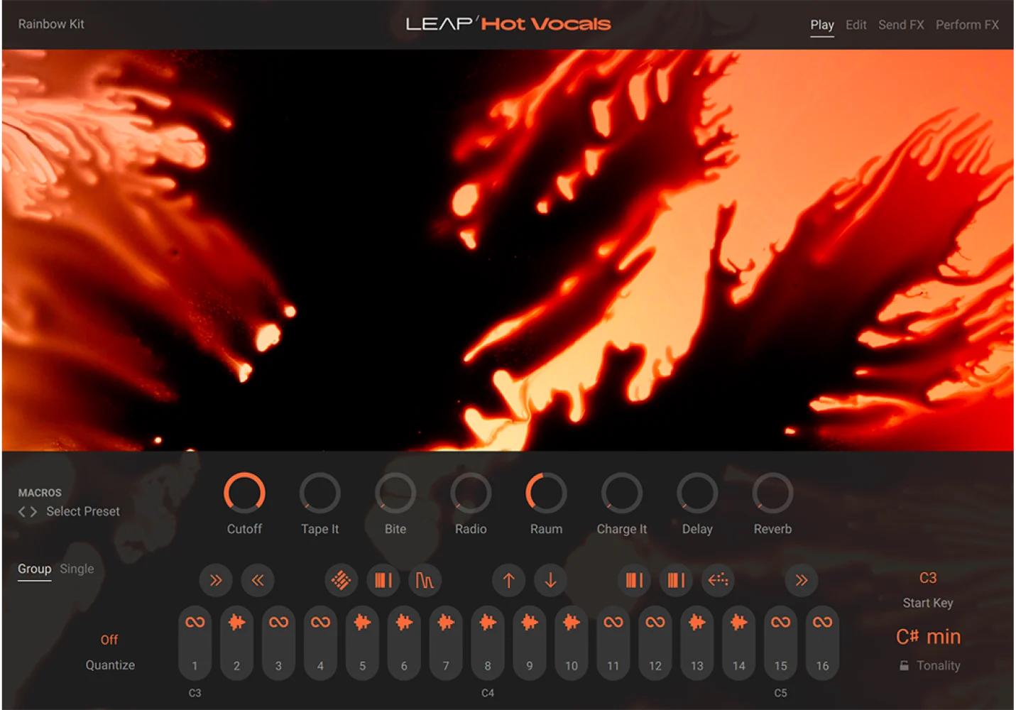The width and height of the screenshot is (1016, 710).
Task: Toggle the loop icon on pad 1
Action: point(195,621)
